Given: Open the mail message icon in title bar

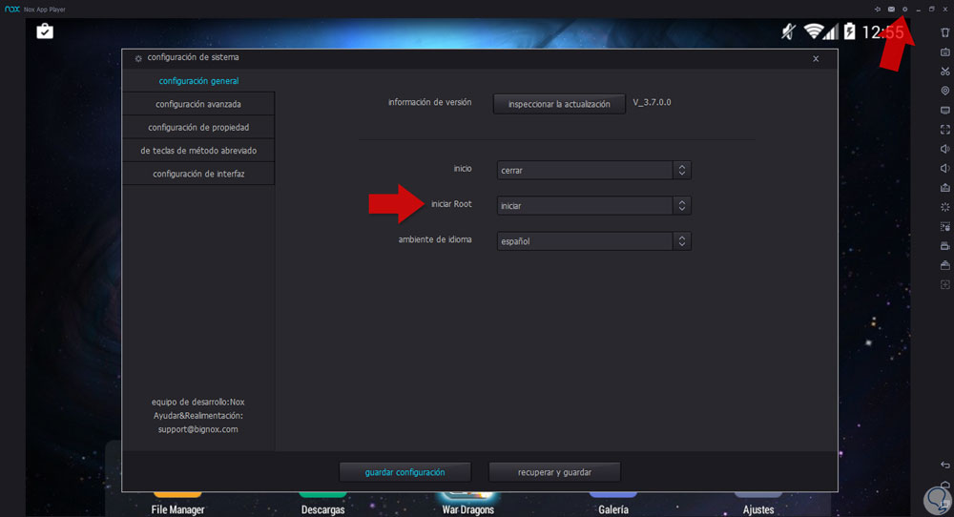Looking at the screenshot, I should pos(891,10).
